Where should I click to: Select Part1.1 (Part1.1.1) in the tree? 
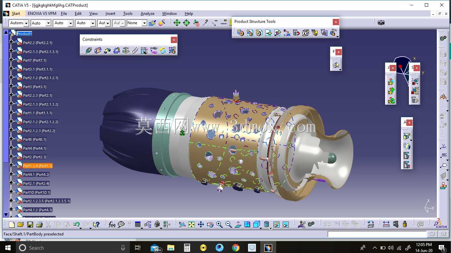pos(37,113)
